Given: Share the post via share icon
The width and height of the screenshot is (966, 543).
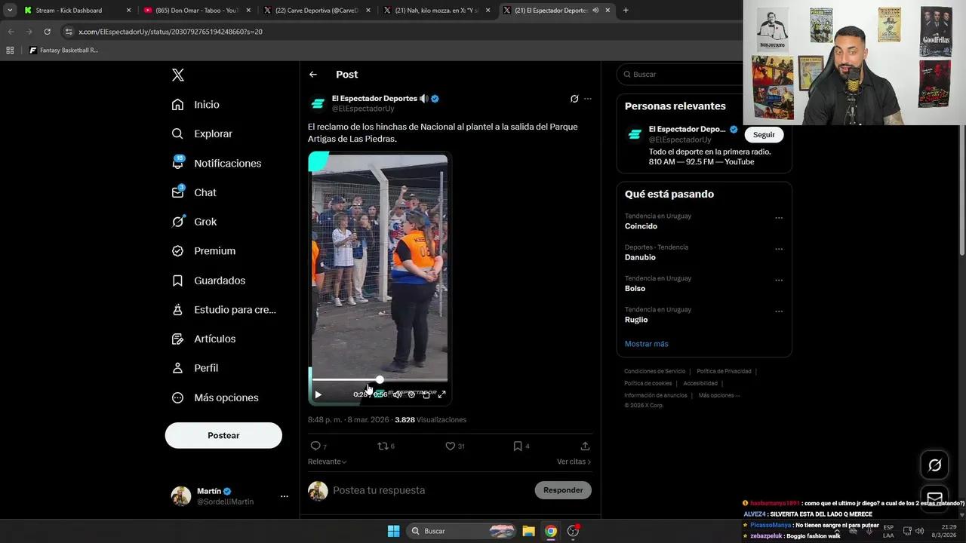Looking at the screenshot, I should coord(585,446).
